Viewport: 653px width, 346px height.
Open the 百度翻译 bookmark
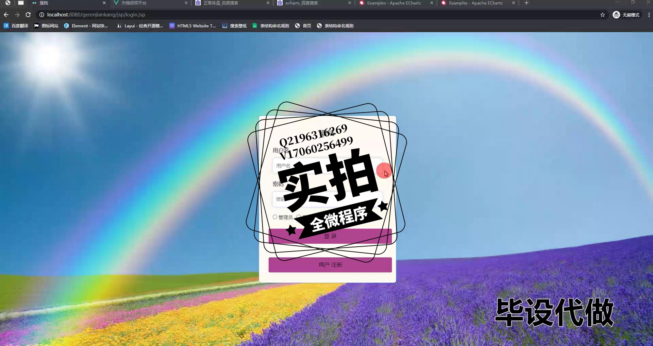[16, 26]
